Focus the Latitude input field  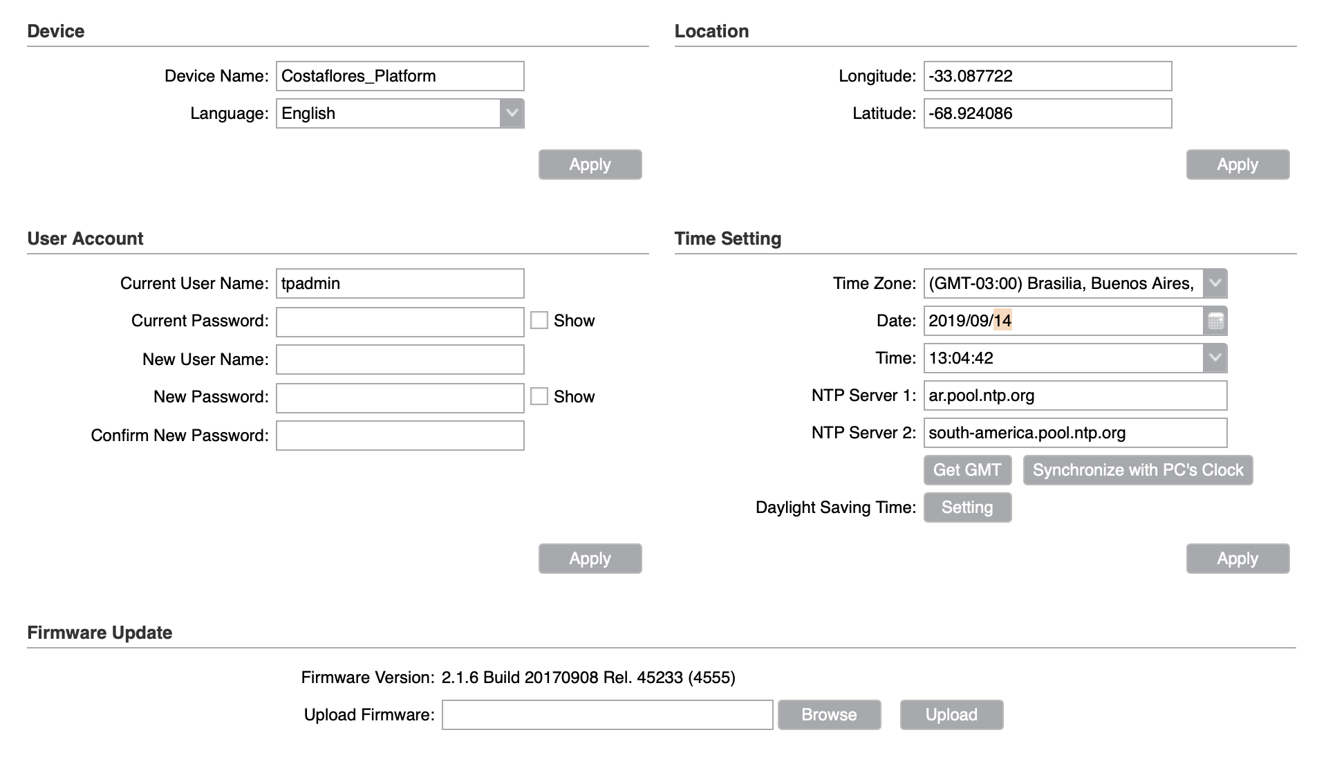tap(1048, 113)
